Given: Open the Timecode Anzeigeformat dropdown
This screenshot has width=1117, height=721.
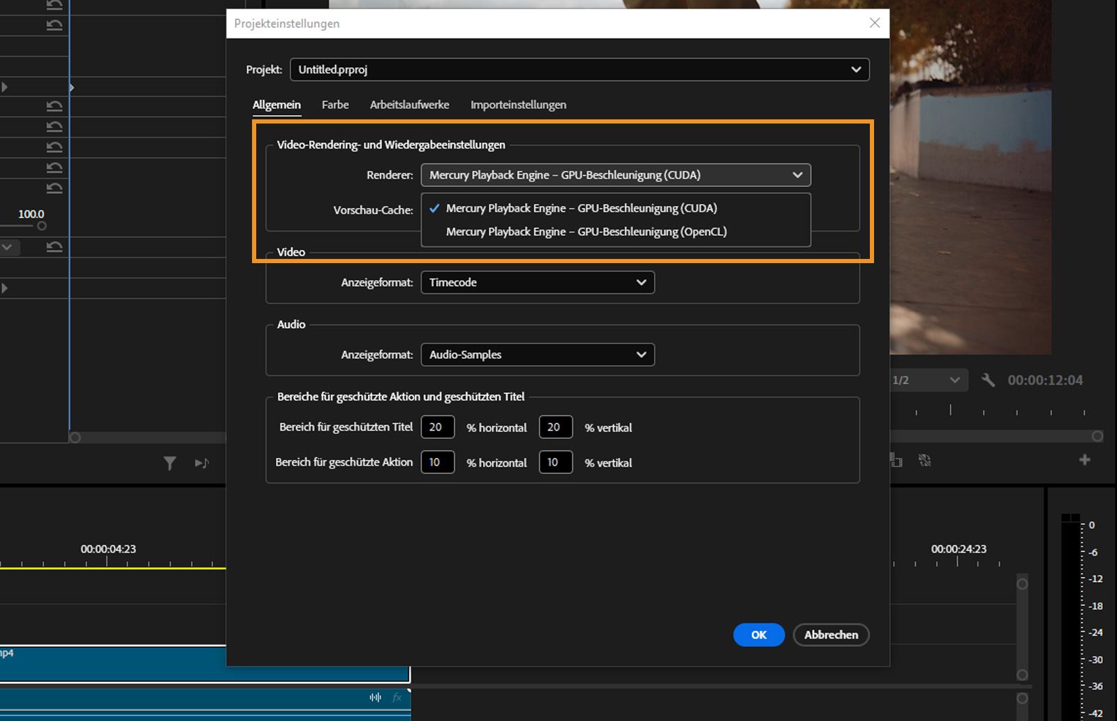Looking at the screenshot, I should click(537, 282).
